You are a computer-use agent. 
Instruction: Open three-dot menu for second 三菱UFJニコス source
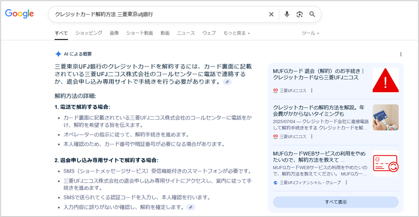(311, 137)
